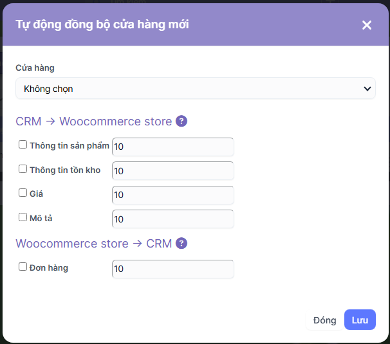This screenshot has width=390, height=344.
Task: Tick the Thông tin tồn kho checkbox
Action: coord(23,169)
